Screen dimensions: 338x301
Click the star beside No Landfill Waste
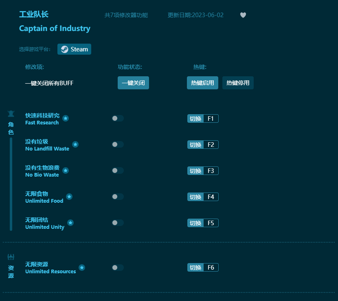point(75,144)
